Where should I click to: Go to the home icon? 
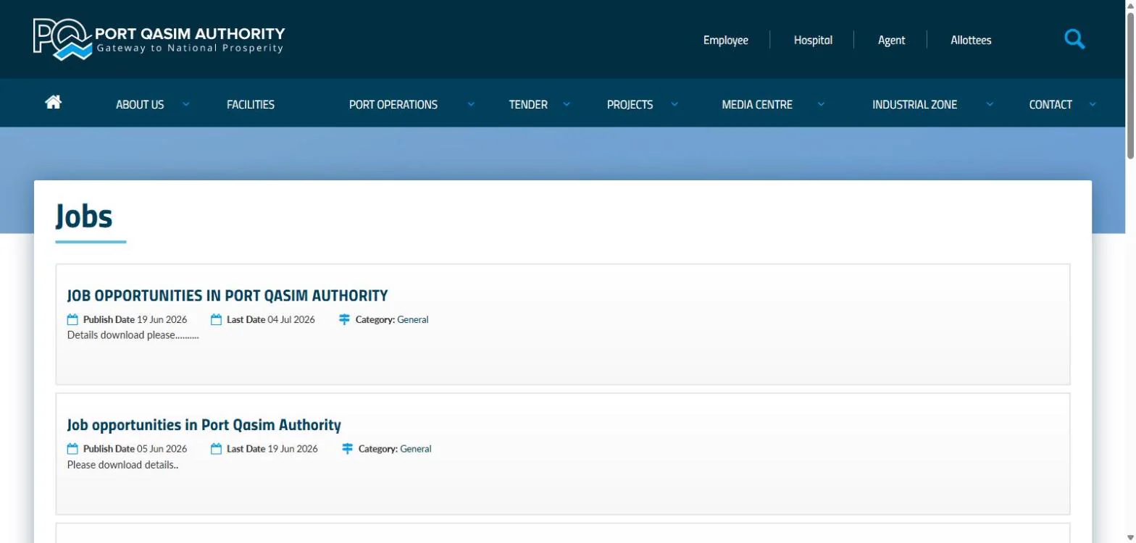coord(53,103)
